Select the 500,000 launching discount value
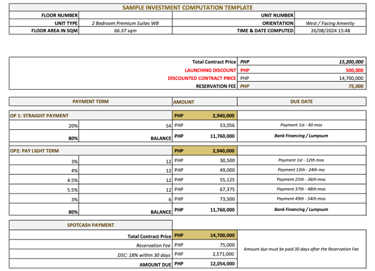 coord(355,71)
